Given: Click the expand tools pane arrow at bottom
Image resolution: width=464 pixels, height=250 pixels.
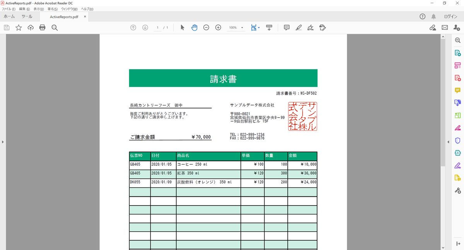Looking at the screenshot, I should pos(457,243).
